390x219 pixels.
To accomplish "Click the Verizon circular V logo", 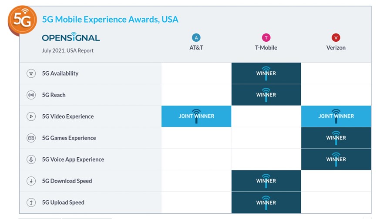I will 336,38.
